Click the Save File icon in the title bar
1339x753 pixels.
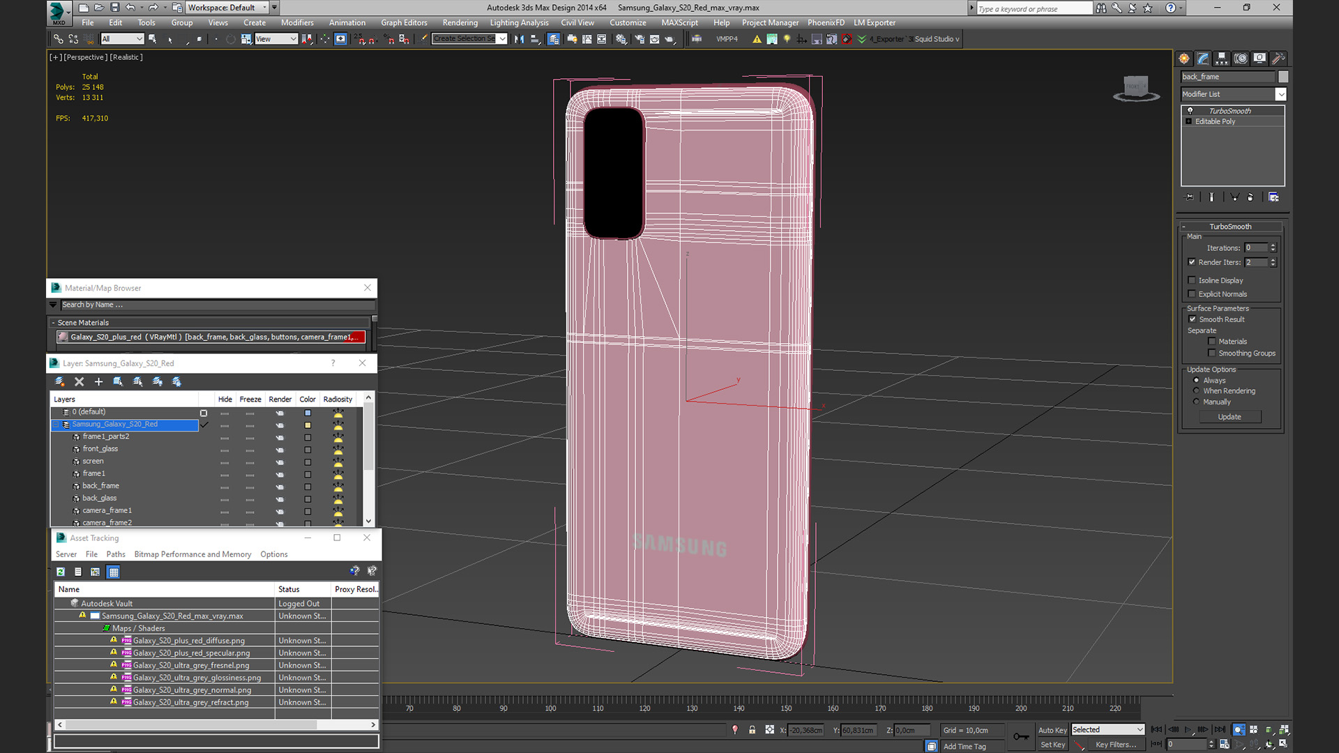click(115, 8)
